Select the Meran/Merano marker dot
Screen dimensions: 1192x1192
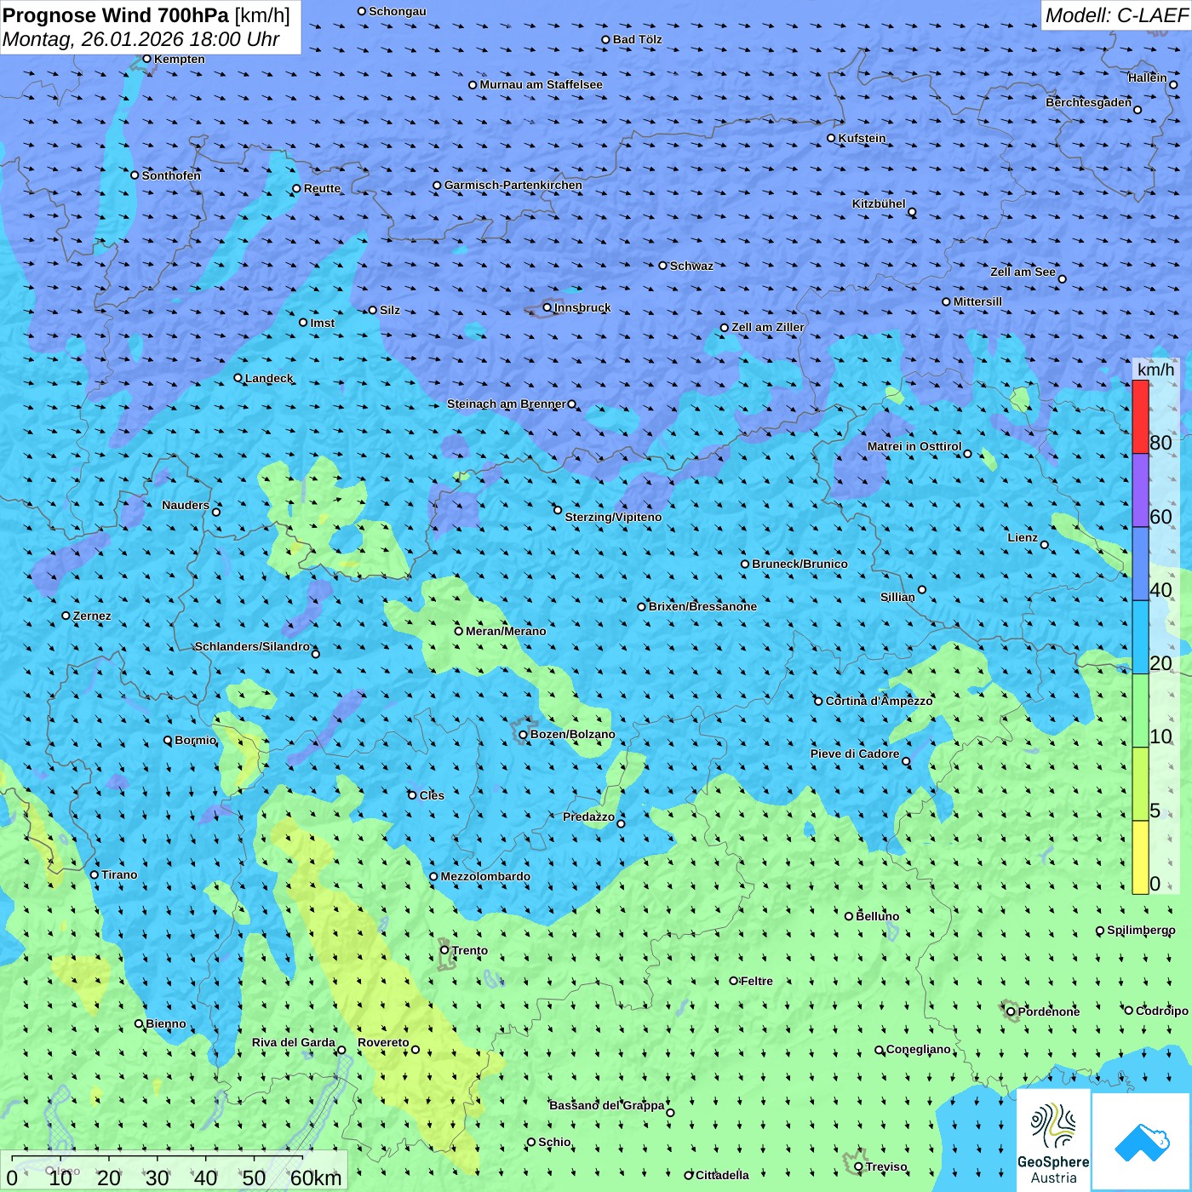click(458, 631)
